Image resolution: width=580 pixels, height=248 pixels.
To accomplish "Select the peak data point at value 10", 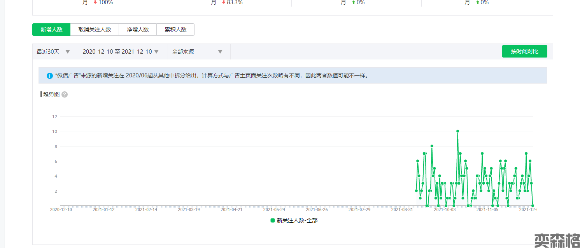I will 457,131.
